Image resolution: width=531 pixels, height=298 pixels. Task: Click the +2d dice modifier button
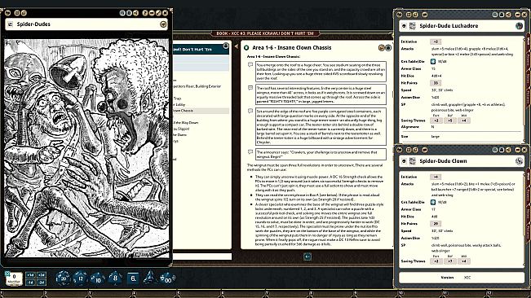click(x=42, y=275)
